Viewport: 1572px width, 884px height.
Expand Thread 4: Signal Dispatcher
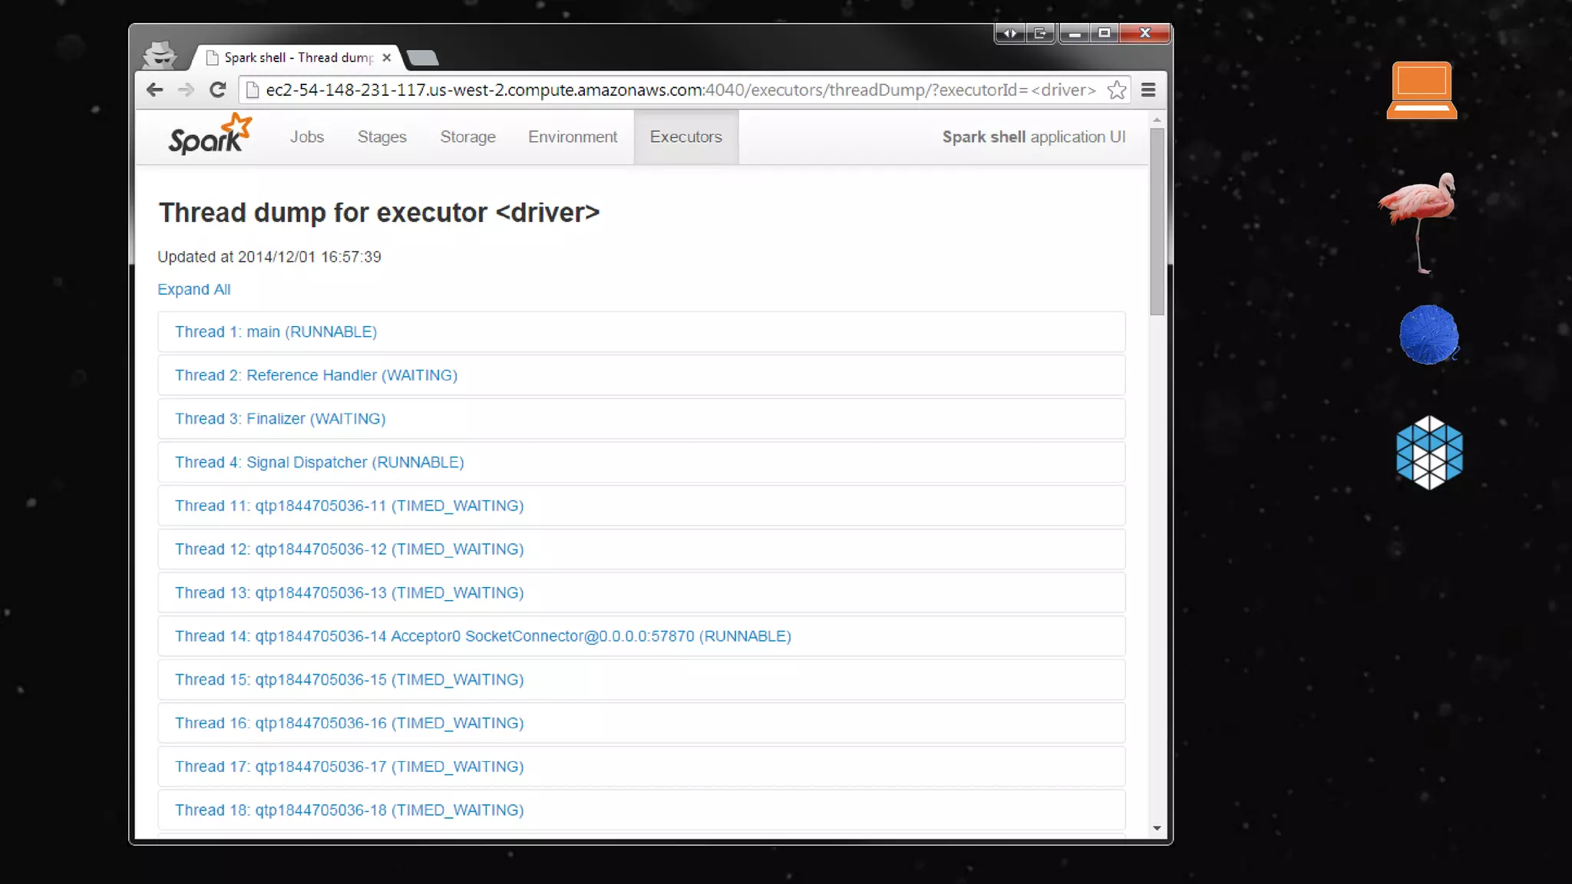click(319, 462)
